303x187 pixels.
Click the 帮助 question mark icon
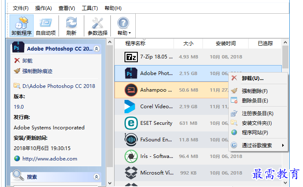123,23
